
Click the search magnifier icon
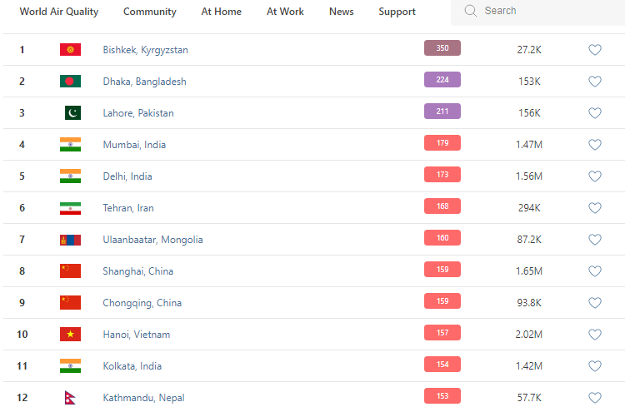(x=471, y=11)
